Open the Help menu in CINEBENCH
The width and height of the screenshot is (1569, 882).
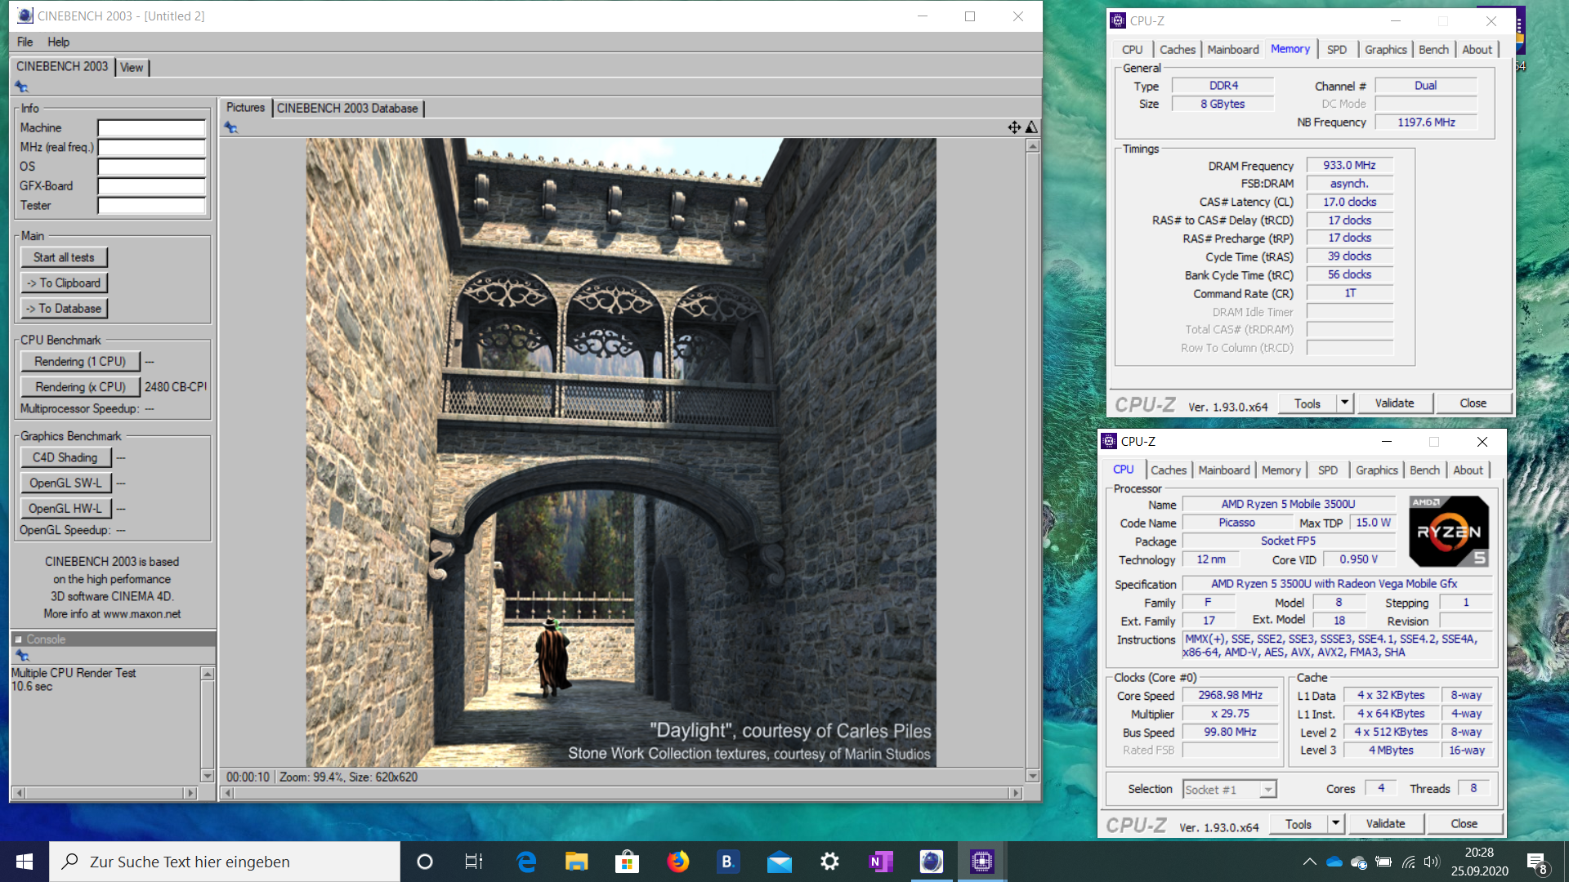58,42
